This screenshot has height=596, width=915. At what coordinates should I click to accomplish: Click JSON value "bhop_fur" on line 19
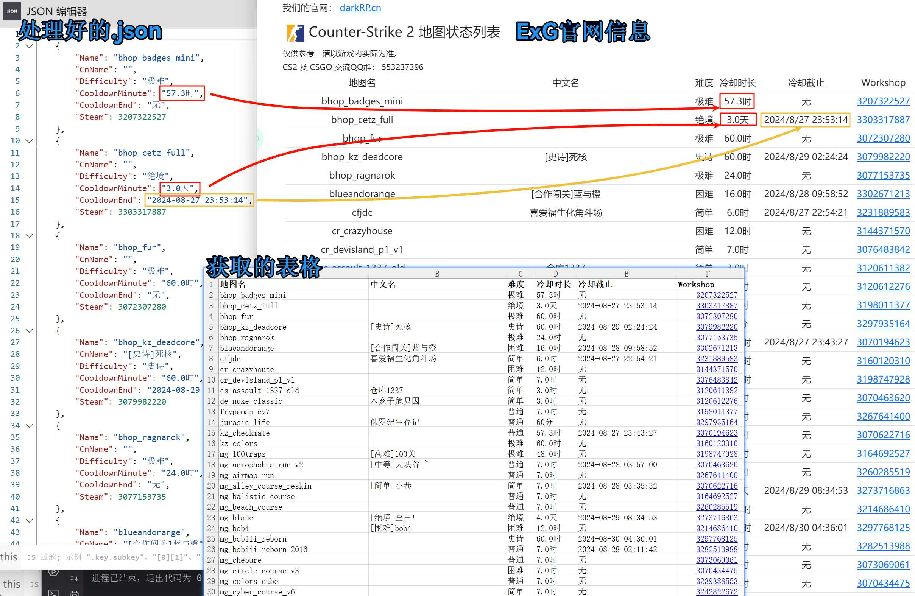[x=139, y=247]
